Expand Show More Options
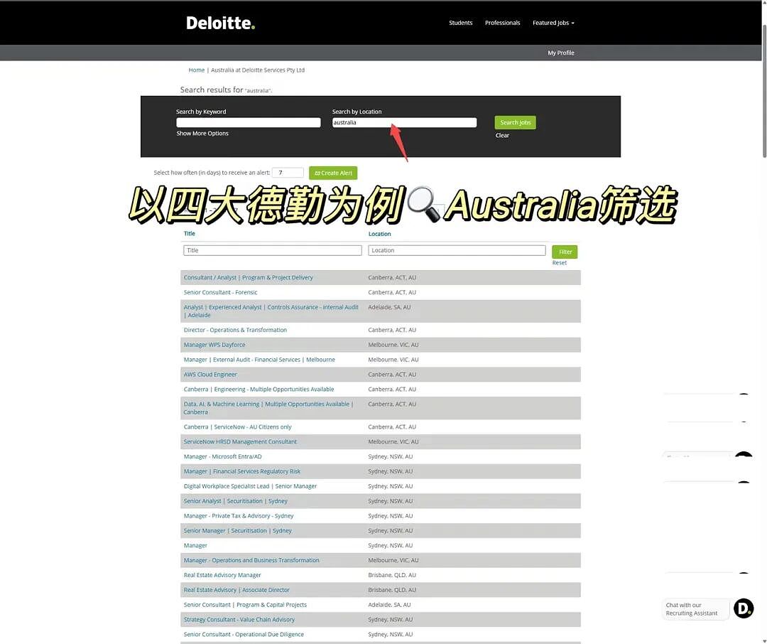Image resolution: width=767 pixels, height=644 pixels. [x=202, y=133]
